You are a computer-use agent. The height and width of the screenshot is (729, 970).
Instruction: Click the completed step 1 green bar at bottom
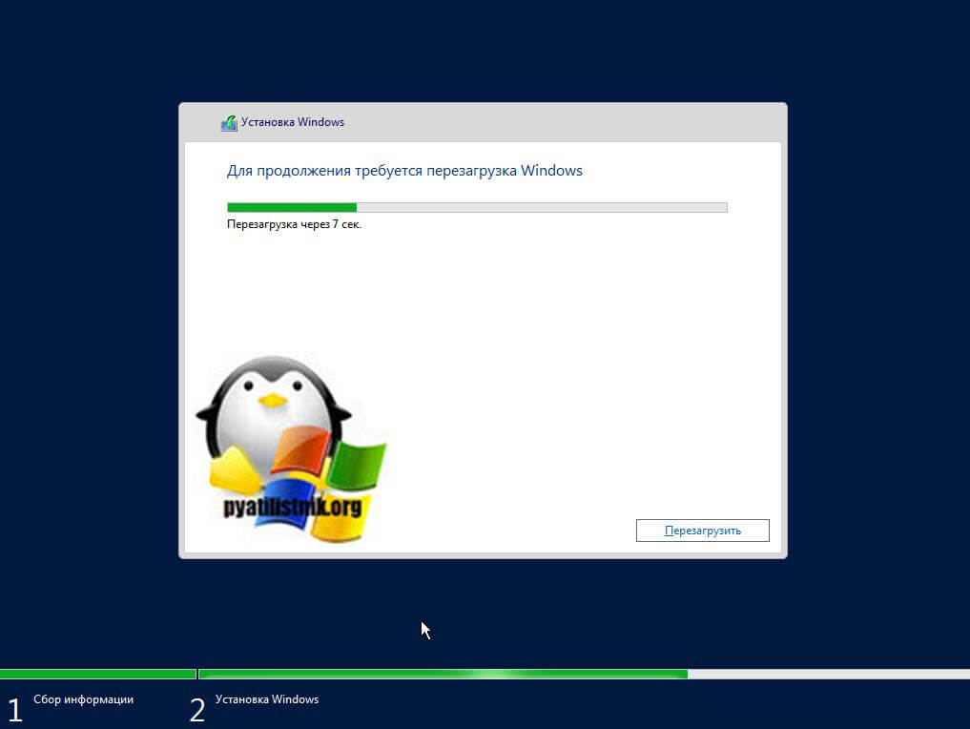tap(97, 674)
